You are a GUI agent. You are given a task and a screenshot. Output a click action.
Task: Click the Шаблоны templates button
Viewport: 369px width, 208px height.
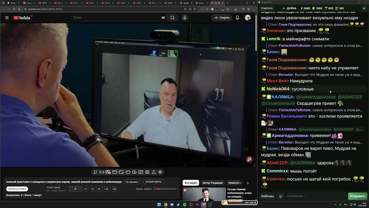(267, 196)
